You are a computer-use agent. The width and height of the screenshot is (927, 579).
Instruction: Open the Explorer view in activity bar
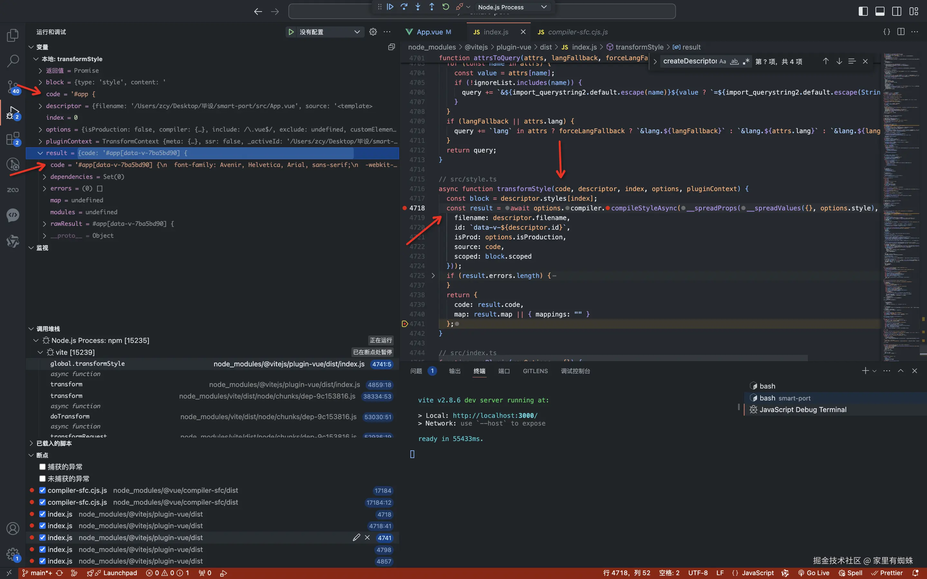tap(13, 35)
